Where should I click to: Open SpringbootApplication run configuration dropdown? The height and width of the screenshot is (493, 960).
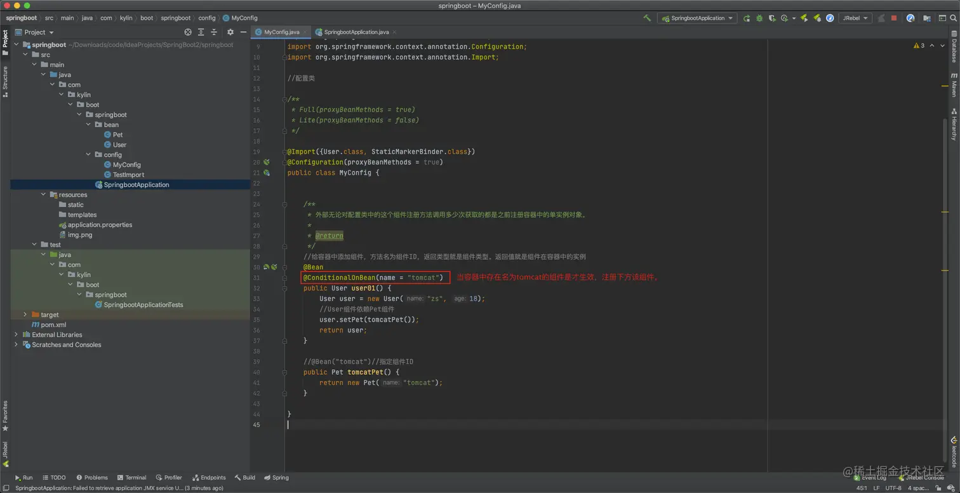[697, 18]
